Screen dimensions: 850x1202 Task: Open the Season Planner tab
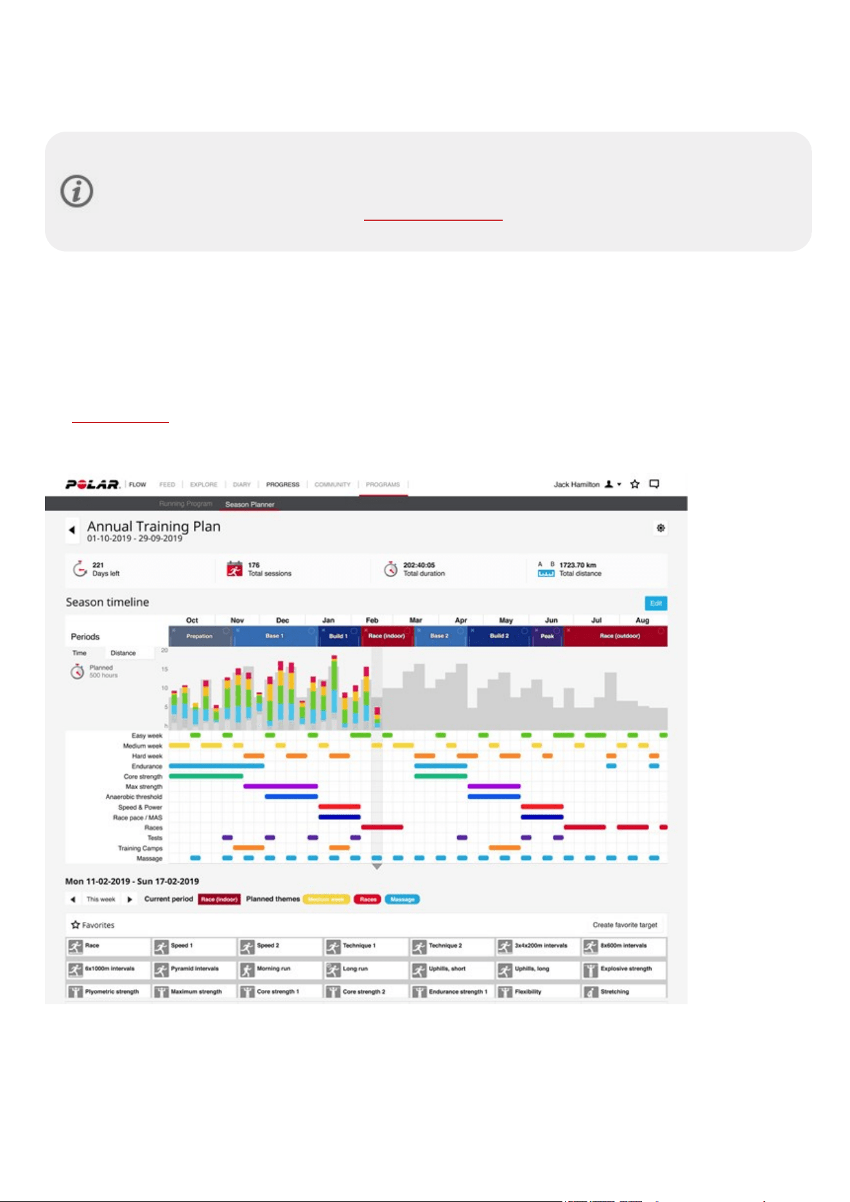tap(250, 504)
